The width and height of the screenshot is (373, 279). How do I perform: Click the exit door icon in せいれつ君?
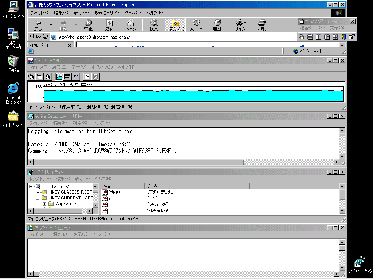pos(343,37)
